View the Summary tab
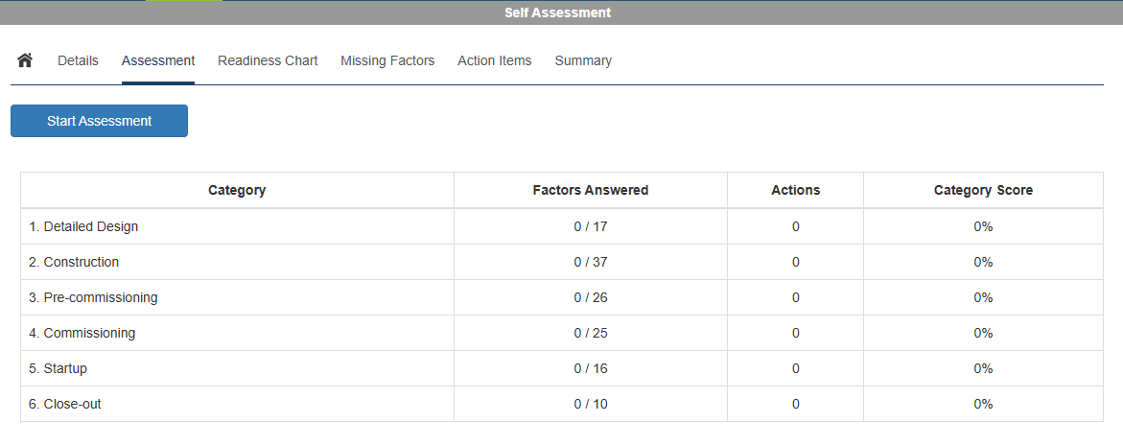1123x445 pixels. pyautogui.click(x=583, y=60)
